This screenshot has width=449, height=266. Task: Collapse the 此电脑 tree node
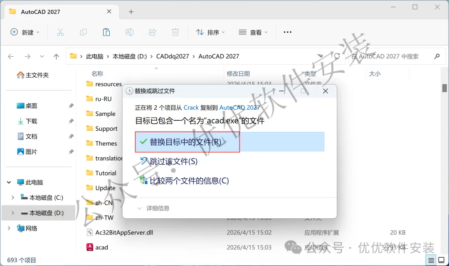click(9, 182)
